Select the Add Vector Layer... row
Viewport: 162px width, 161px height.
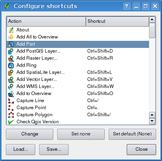coord(78,79)
